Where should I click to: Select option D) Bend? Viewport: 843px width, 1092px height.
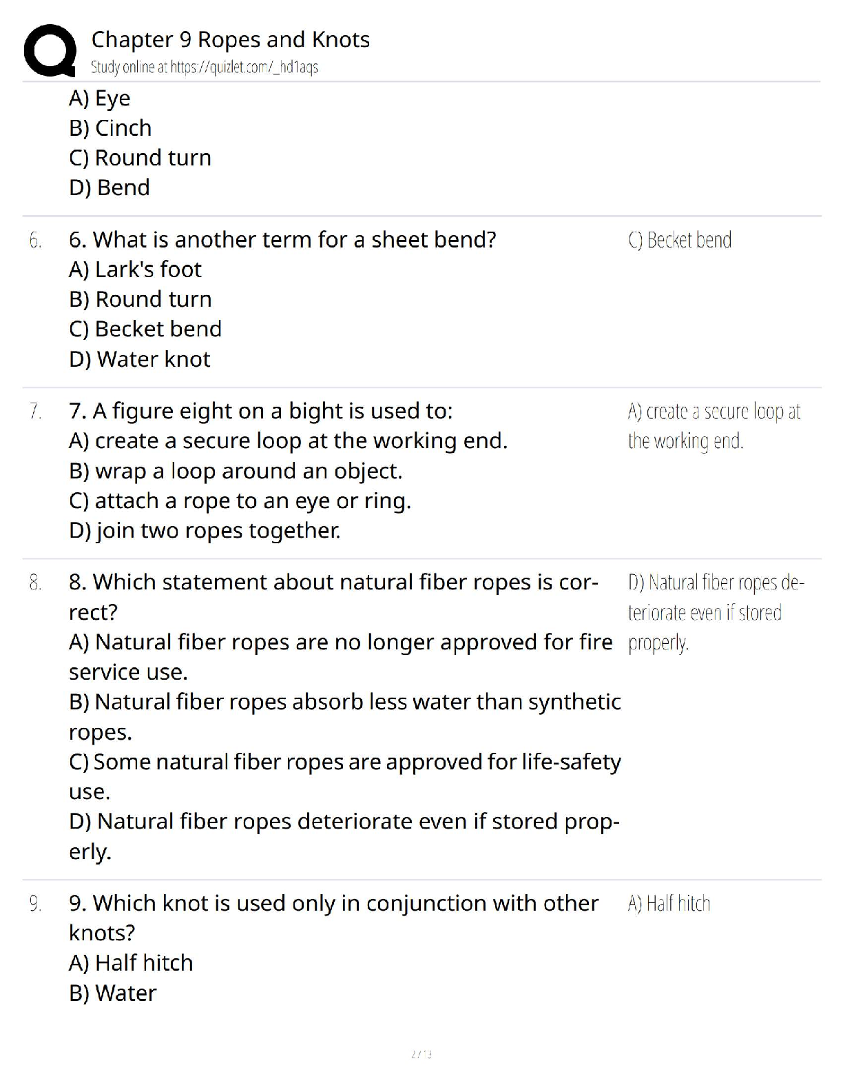110,188
